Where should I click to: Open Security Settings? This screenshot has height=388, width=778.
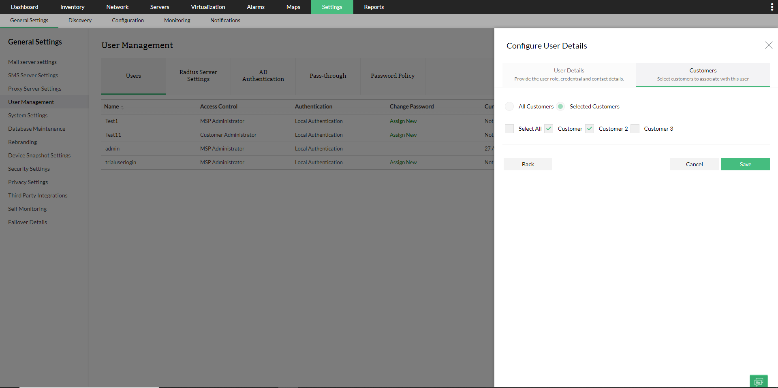(29, 169)
